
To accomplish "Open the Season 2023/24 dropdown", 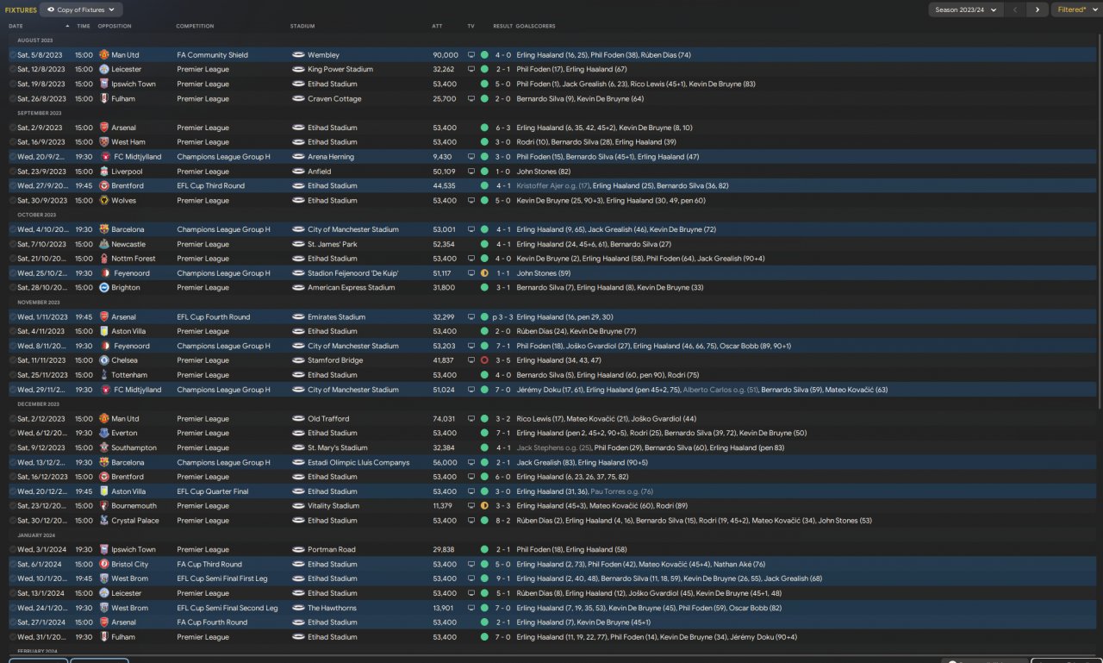I will point(966,9).
